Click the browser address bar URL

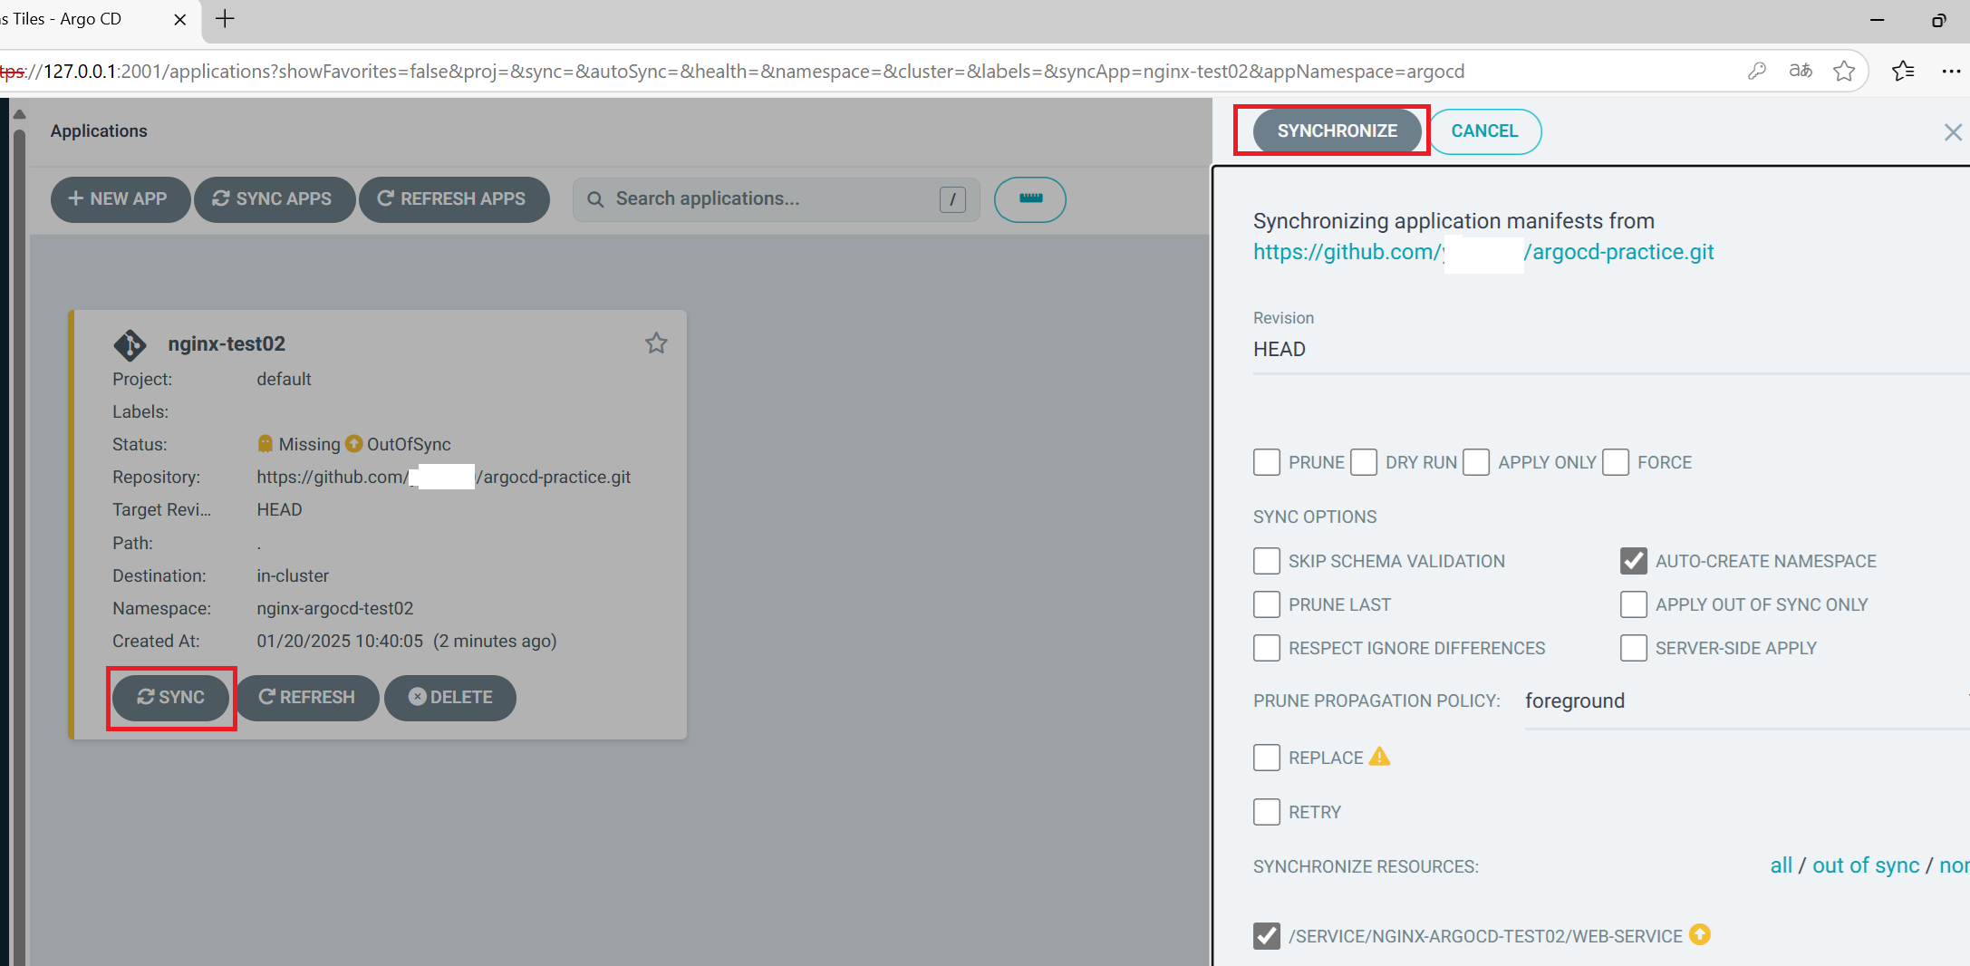(732, 72)
